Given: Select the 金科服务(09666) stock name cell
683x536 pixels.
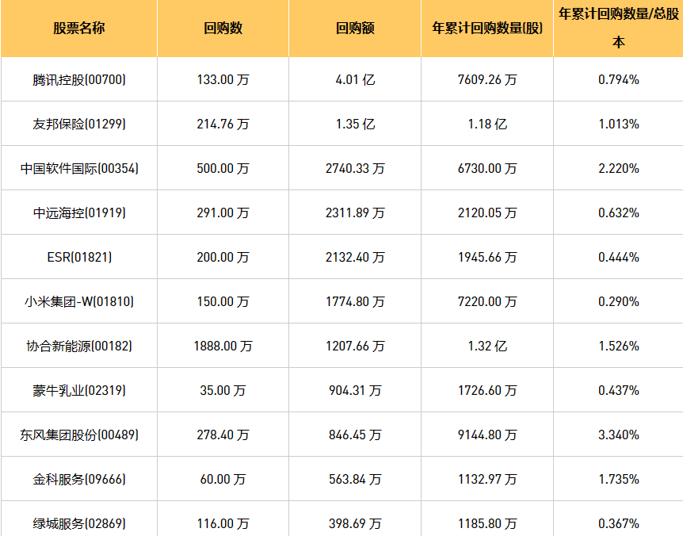Looking at the screenshot, I should tap(79, 480).
